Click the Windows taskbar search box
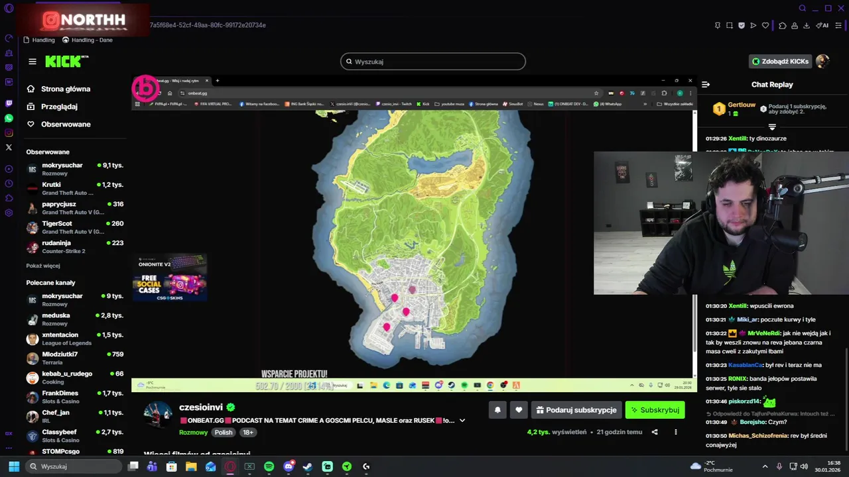The width and height of the screenshot is (849, 477). coord(74,466)
